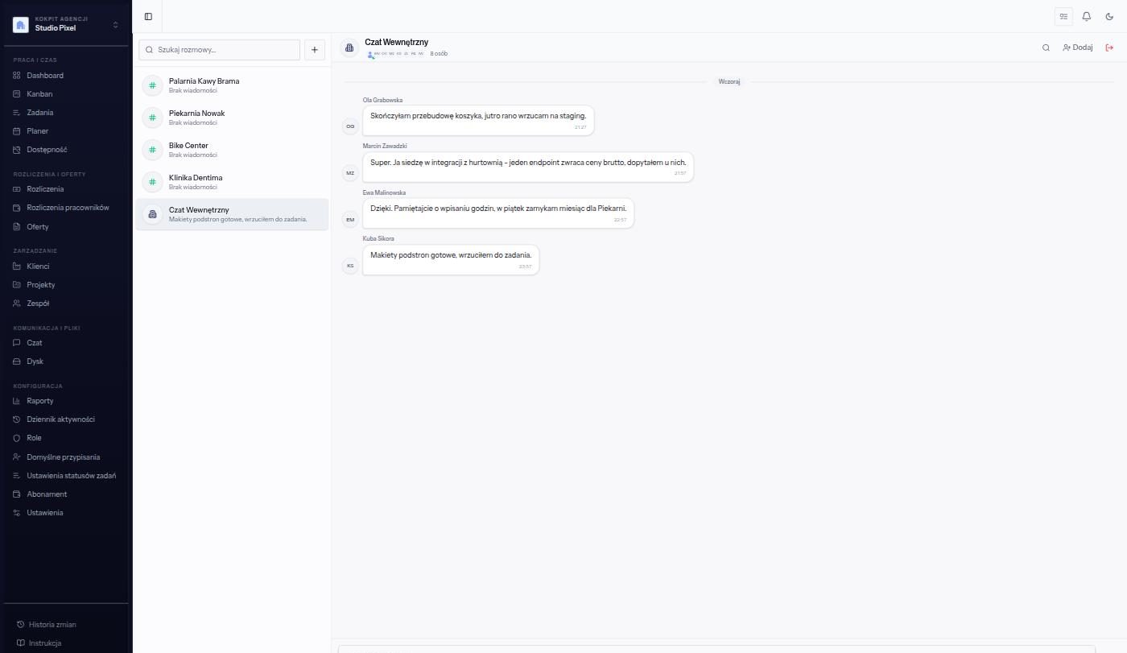
Task: Open the Klinika Dentima channel
Action: pos(232,182)
